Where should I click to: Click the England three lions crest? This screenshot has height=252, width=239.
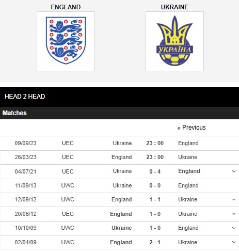pyautogui.click(x=66, y=41)
